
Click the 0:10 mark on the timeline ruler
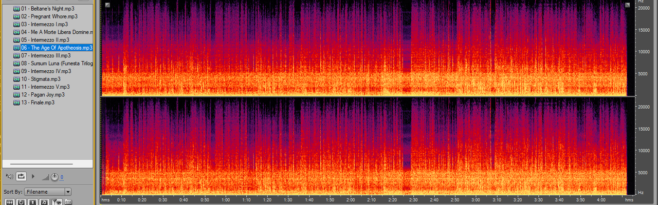[x=121, y=200]
